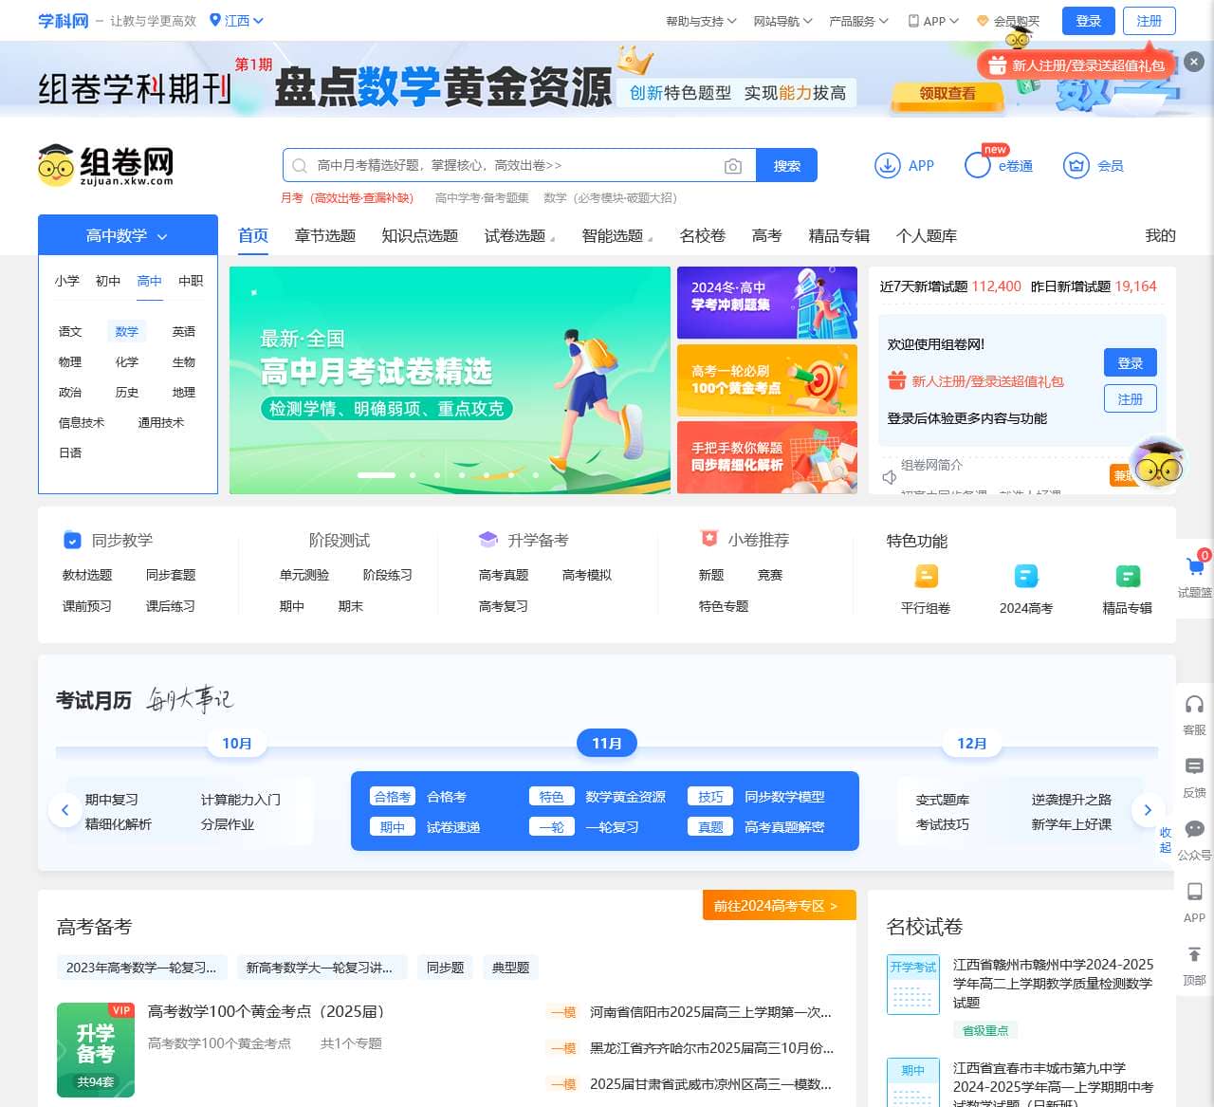The image size is (1214, 1107).
Task: Click the calendar next arrow
Action: pyautogui.click(x=1148, y=810)
